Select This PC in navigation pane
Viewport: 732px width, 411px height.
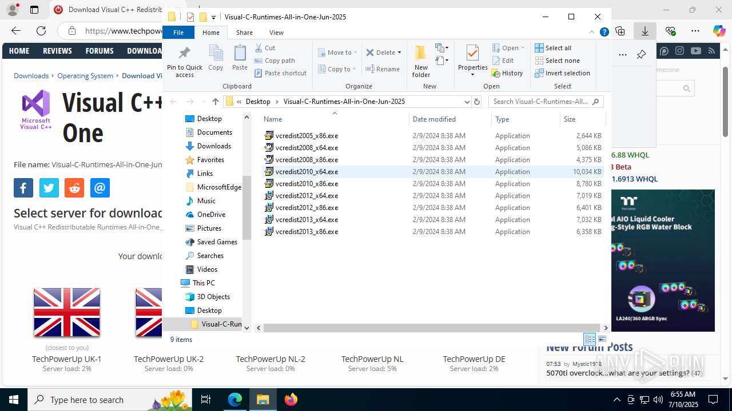click(204, 283)
